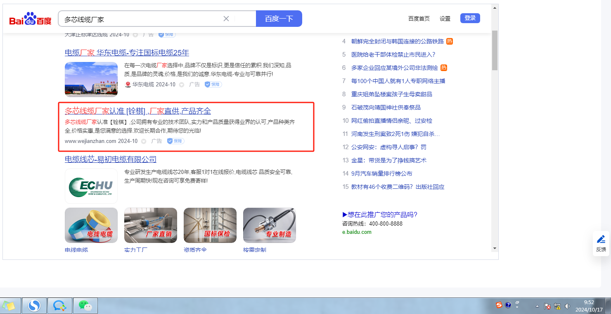Click 保障 badge beside www.wejianzhan.com
Image resolution: width=611 pixels, height=314 pixels.
pos(175,141)
